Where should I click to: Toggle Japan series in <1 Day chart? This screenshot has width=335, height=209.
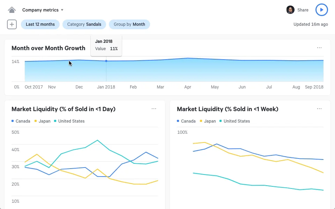click(42, 121)
